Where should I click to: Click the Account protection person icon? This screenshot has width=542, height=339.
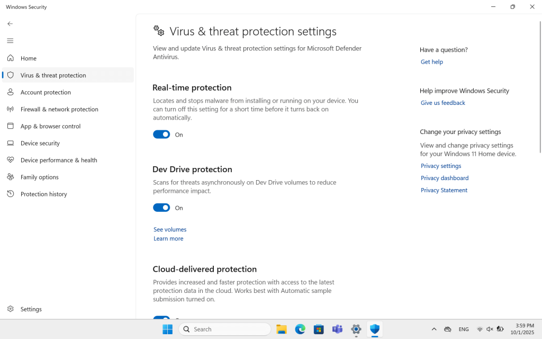click(x=10, y=92)
